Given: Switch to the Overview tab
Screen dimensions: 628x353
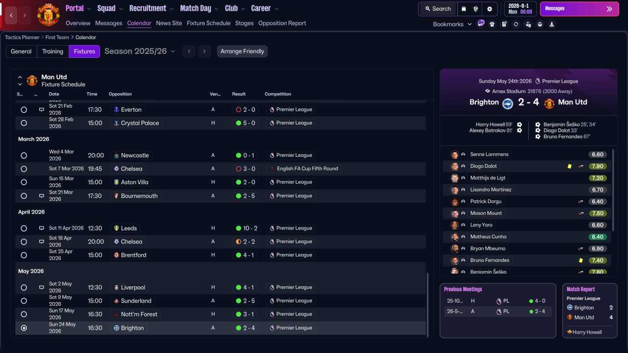Looking at the screenshot, I should coord(78,23).
